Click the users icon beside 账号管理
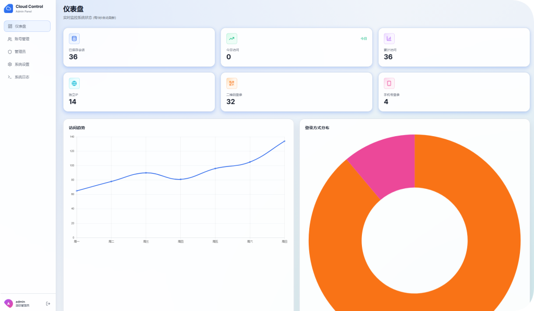This screenshot has height=311, width=534. tap(10, 39)
